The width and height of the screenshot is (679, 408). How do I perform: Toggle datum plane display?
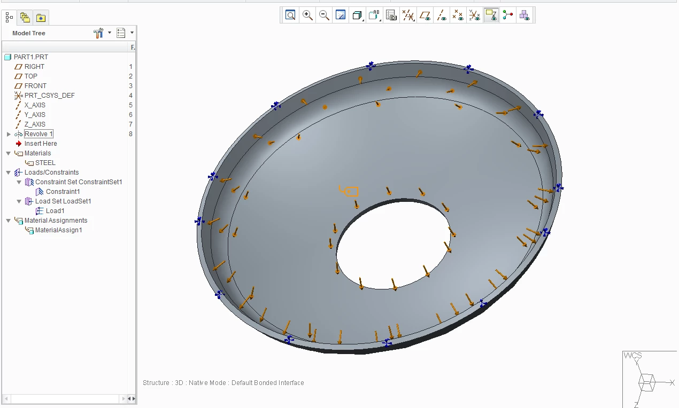[425, 15]
